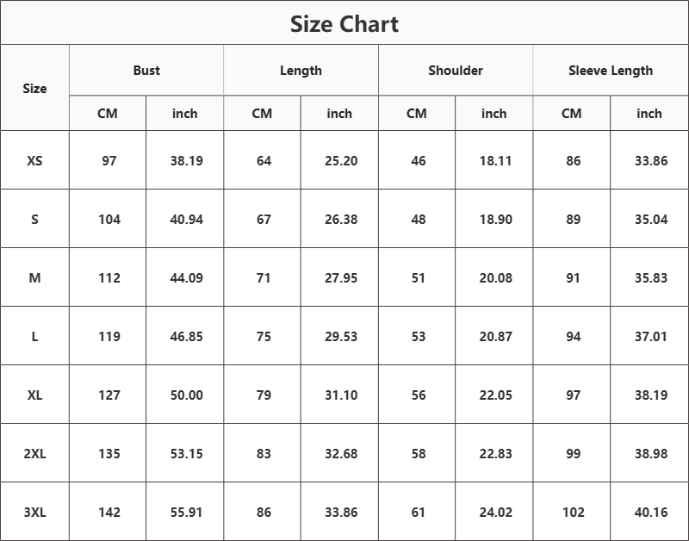Viewport: 689px width, 541px height.
Task: Select the Length column header
Action: pyautogui.click(x=301, y=71)
